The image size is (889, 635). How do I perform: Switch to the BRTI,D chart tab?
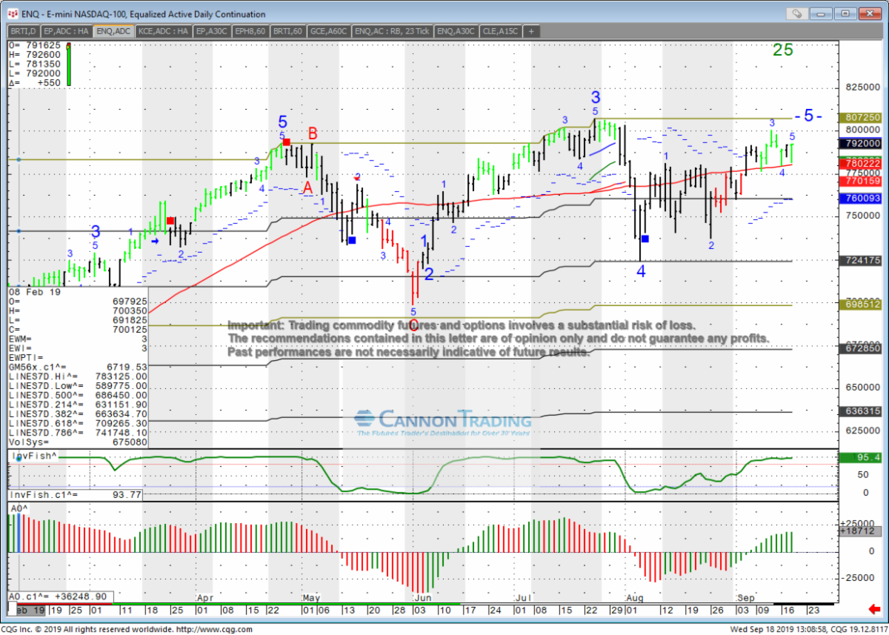coord(24,31)
